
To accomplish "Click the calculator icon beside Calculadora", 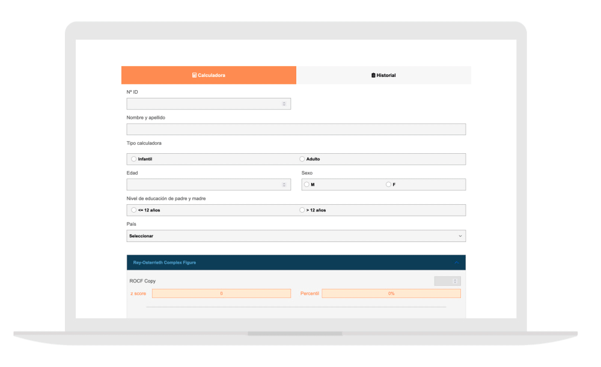I will [194, 75].
